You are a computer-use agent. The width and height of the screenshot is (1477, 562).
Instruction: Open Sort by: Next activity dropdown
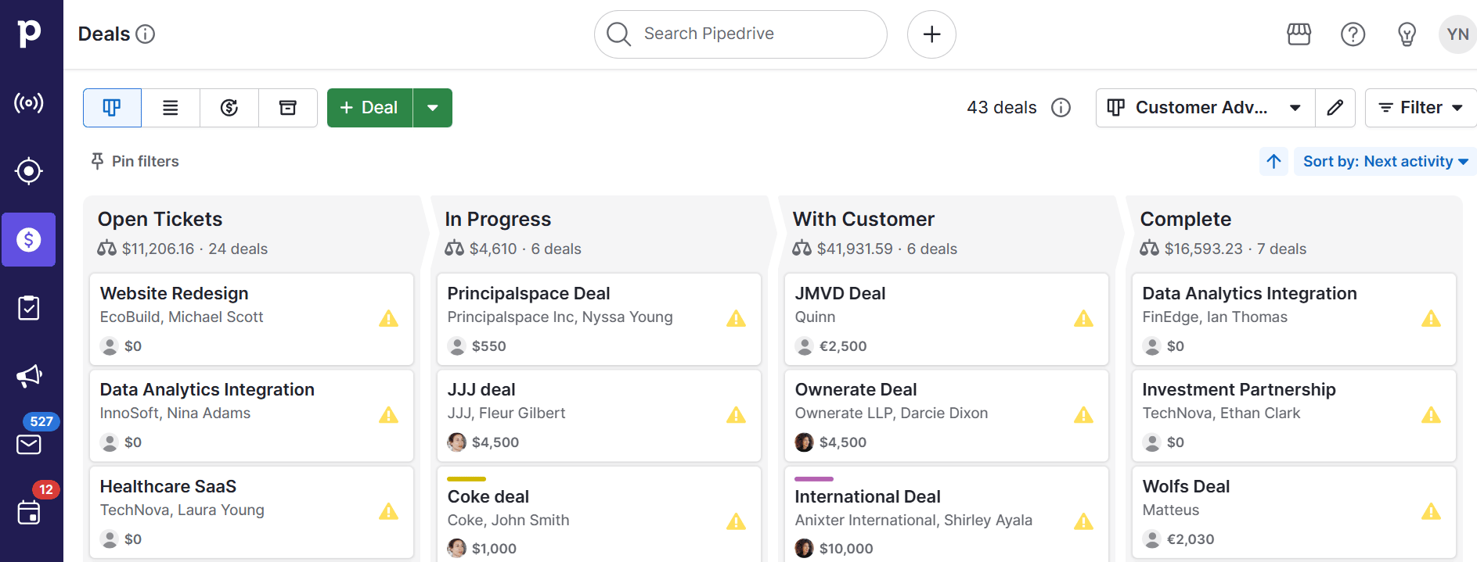tap(1385, 161)
